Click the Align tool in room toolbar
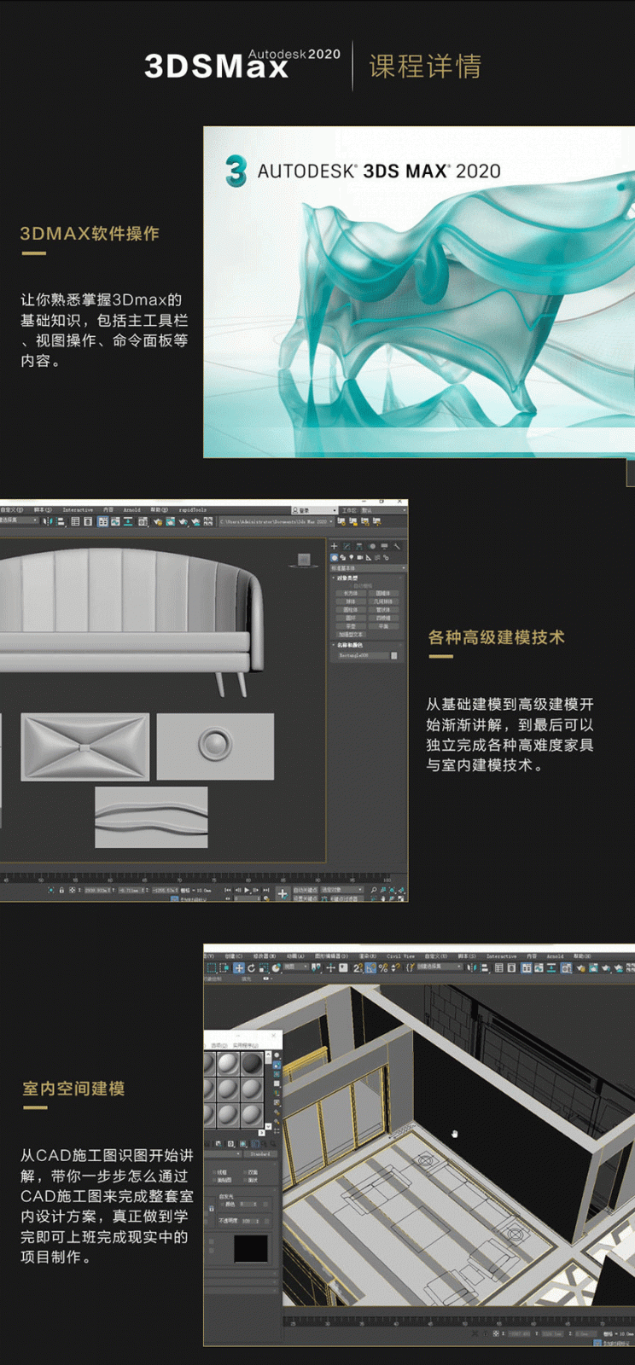The width and height of the screenshot is (635, 1365). tap(484, 969)
